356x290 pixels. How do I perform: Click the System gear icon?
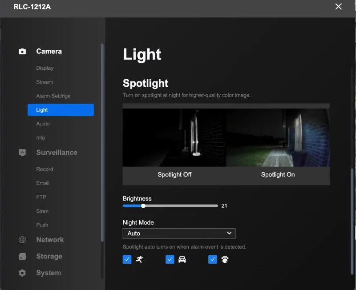click(22, 273)
